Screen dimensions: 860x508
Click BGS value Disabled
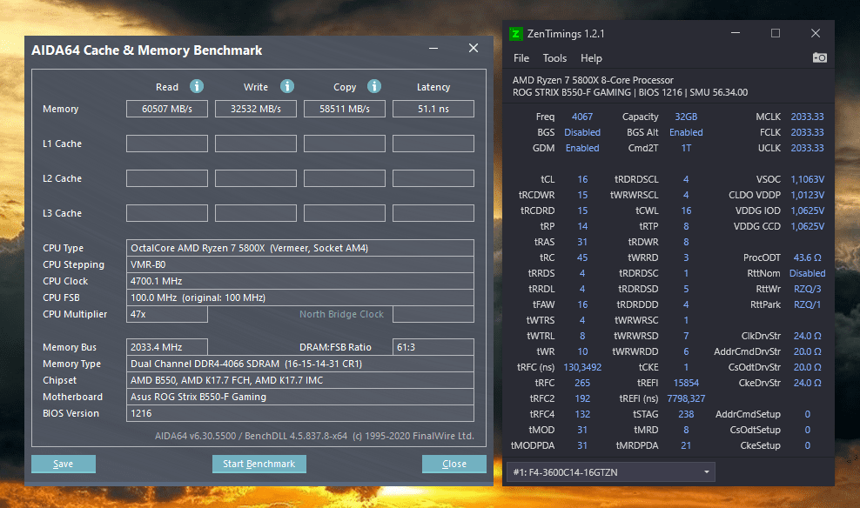click(x=582, y=132)
